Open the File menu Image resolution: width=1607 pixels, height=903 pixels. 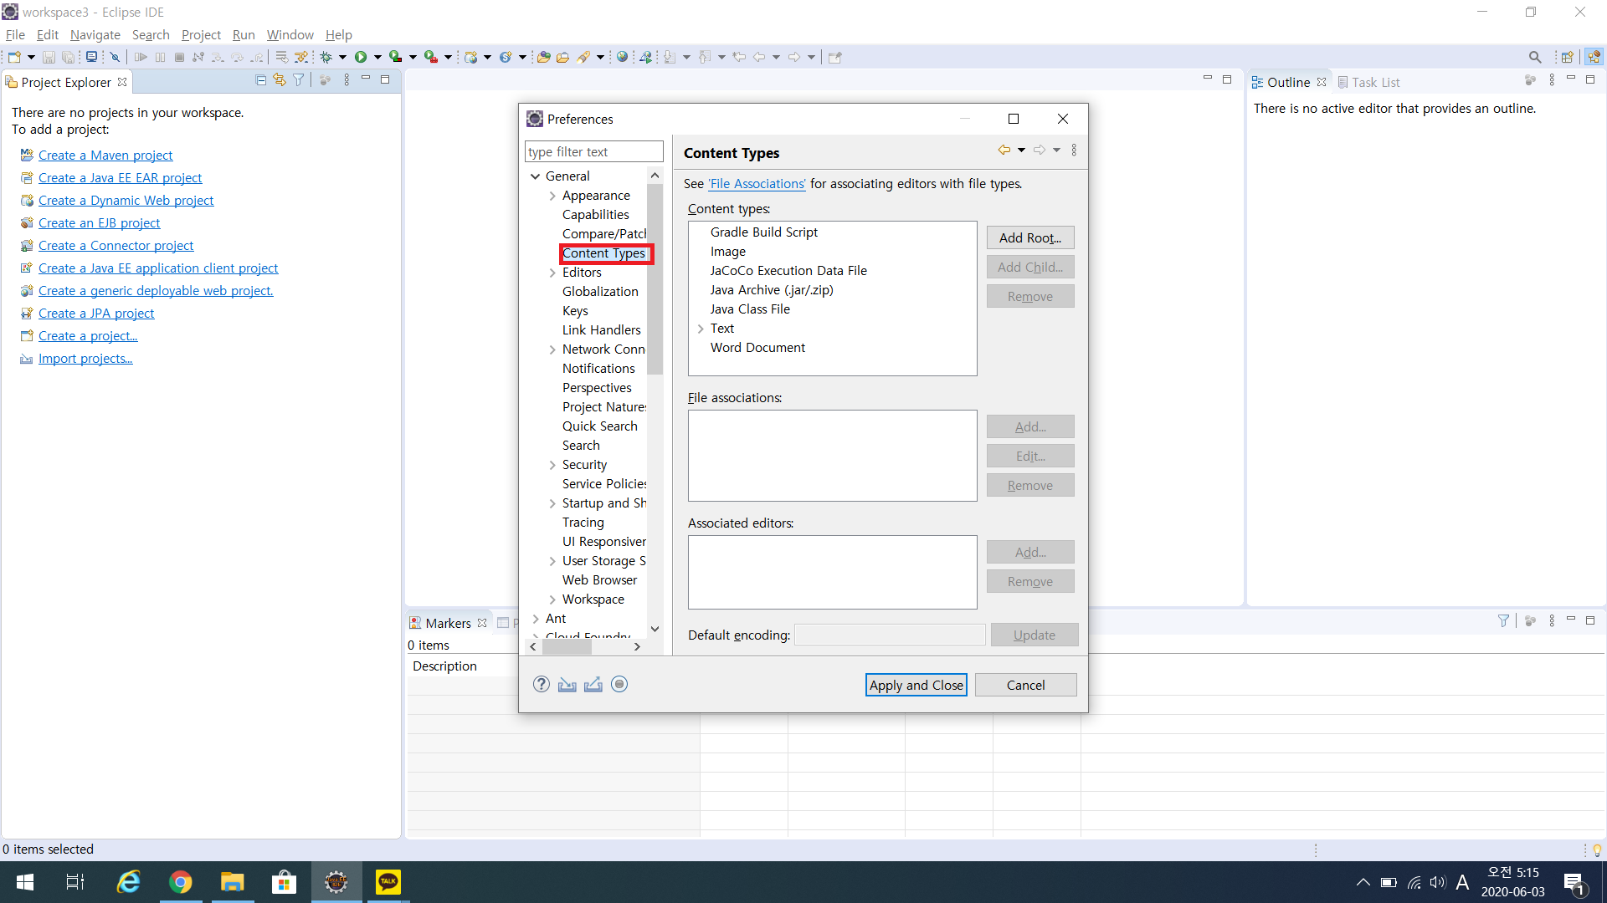(15, 34)
